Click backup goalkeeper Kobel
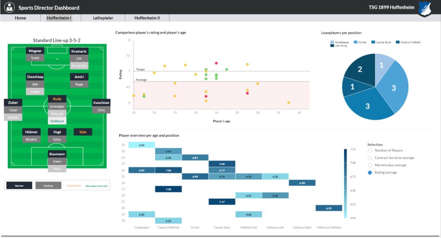 [x=57, y=162]
